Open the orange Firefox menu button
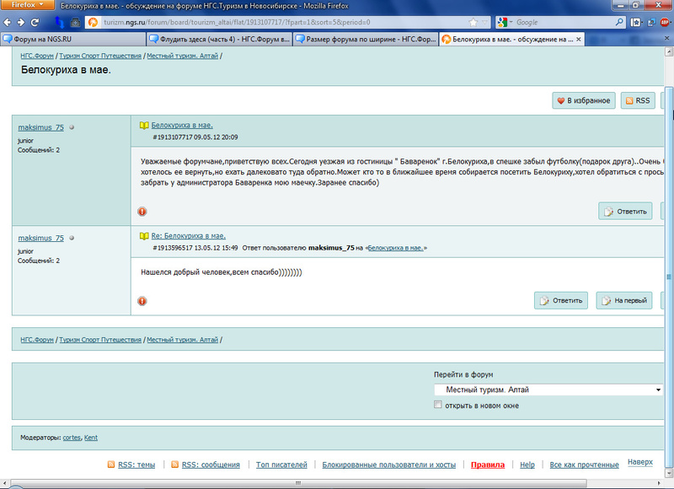This screenshot has width=674, height=489. [x=27, y=5]
